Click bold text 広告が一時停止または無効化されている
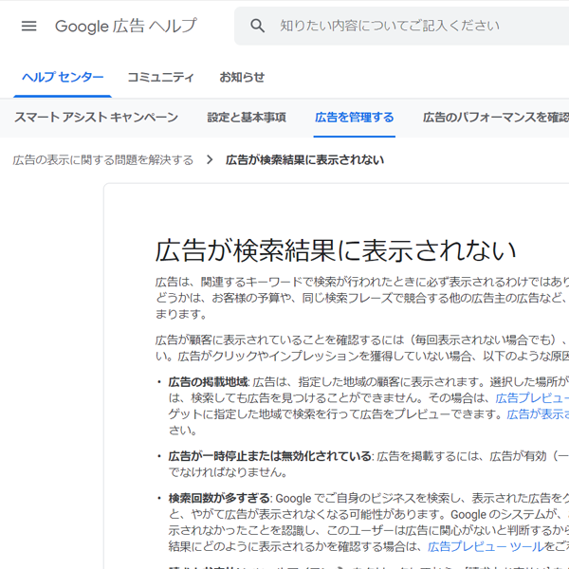The image size is (569, 569). coord(269,456)
